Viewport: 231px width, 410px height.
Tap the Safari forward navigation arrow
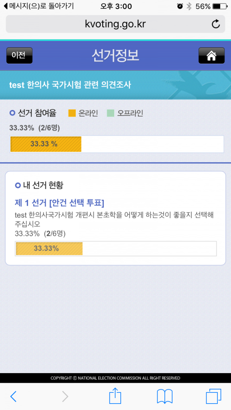65,396
